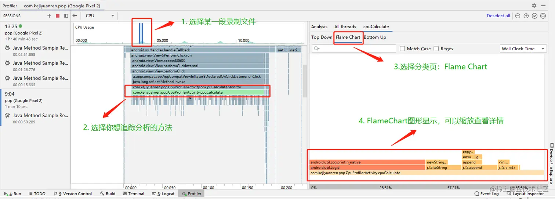Enable the Match Case checkbox
555x199 pixels.
coord(402,48)
